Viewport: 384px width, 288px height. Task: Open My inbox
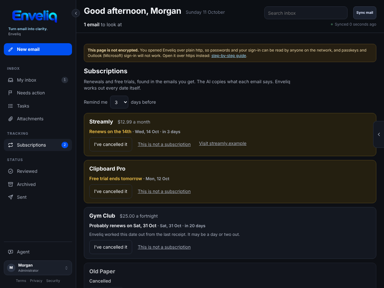[x=38, y=80]
